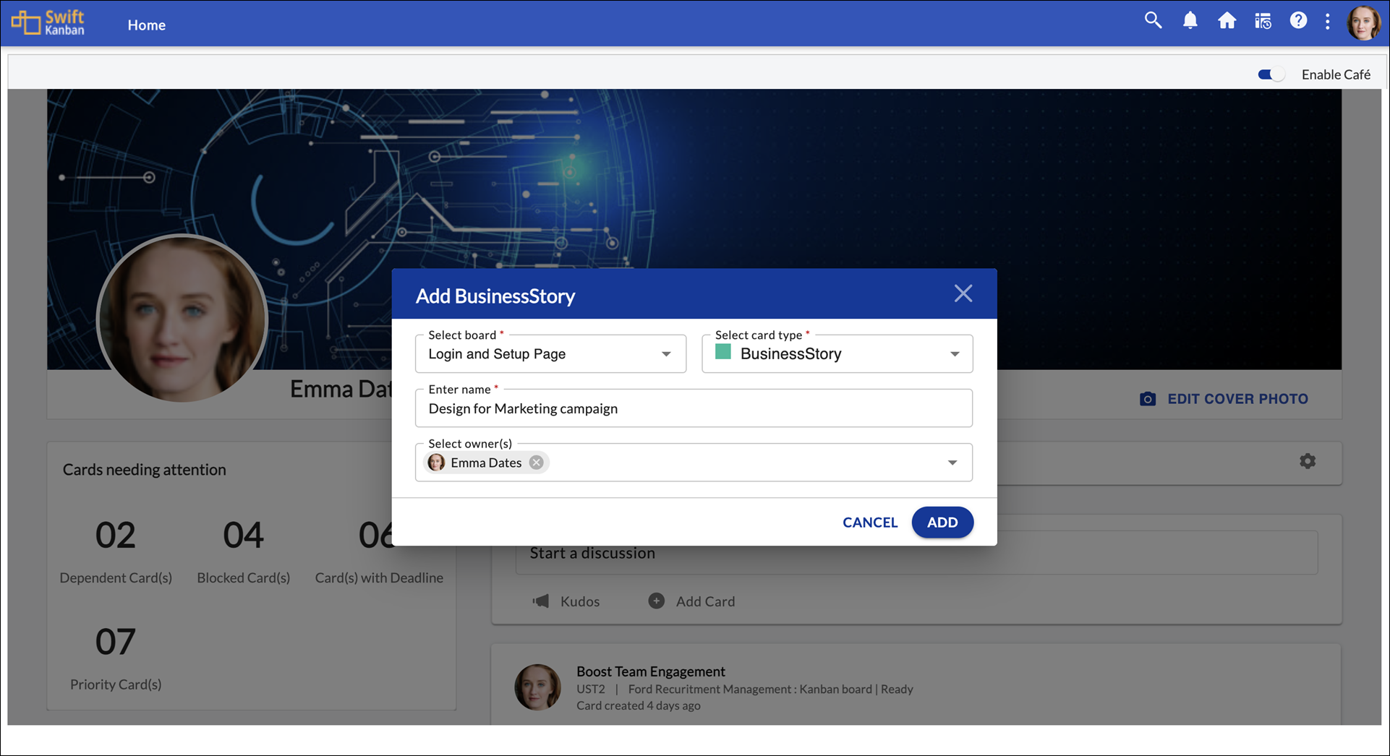Expand the Select board dropdown
1390x756 pixels.
click(x=666, y=354)
